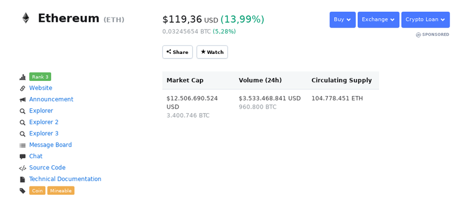
Task: Open the Buy dropdown
Action: [x=343, y=20]
